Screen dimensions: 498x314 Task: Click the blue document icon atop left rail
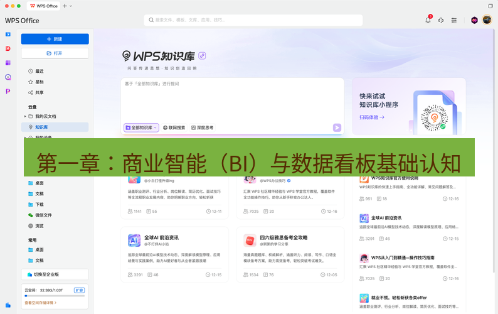(8, 34)
